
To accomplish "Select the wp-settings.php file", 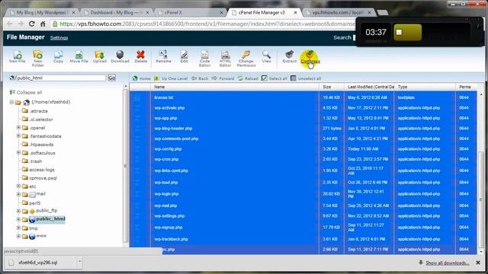I will coord(169,216).
